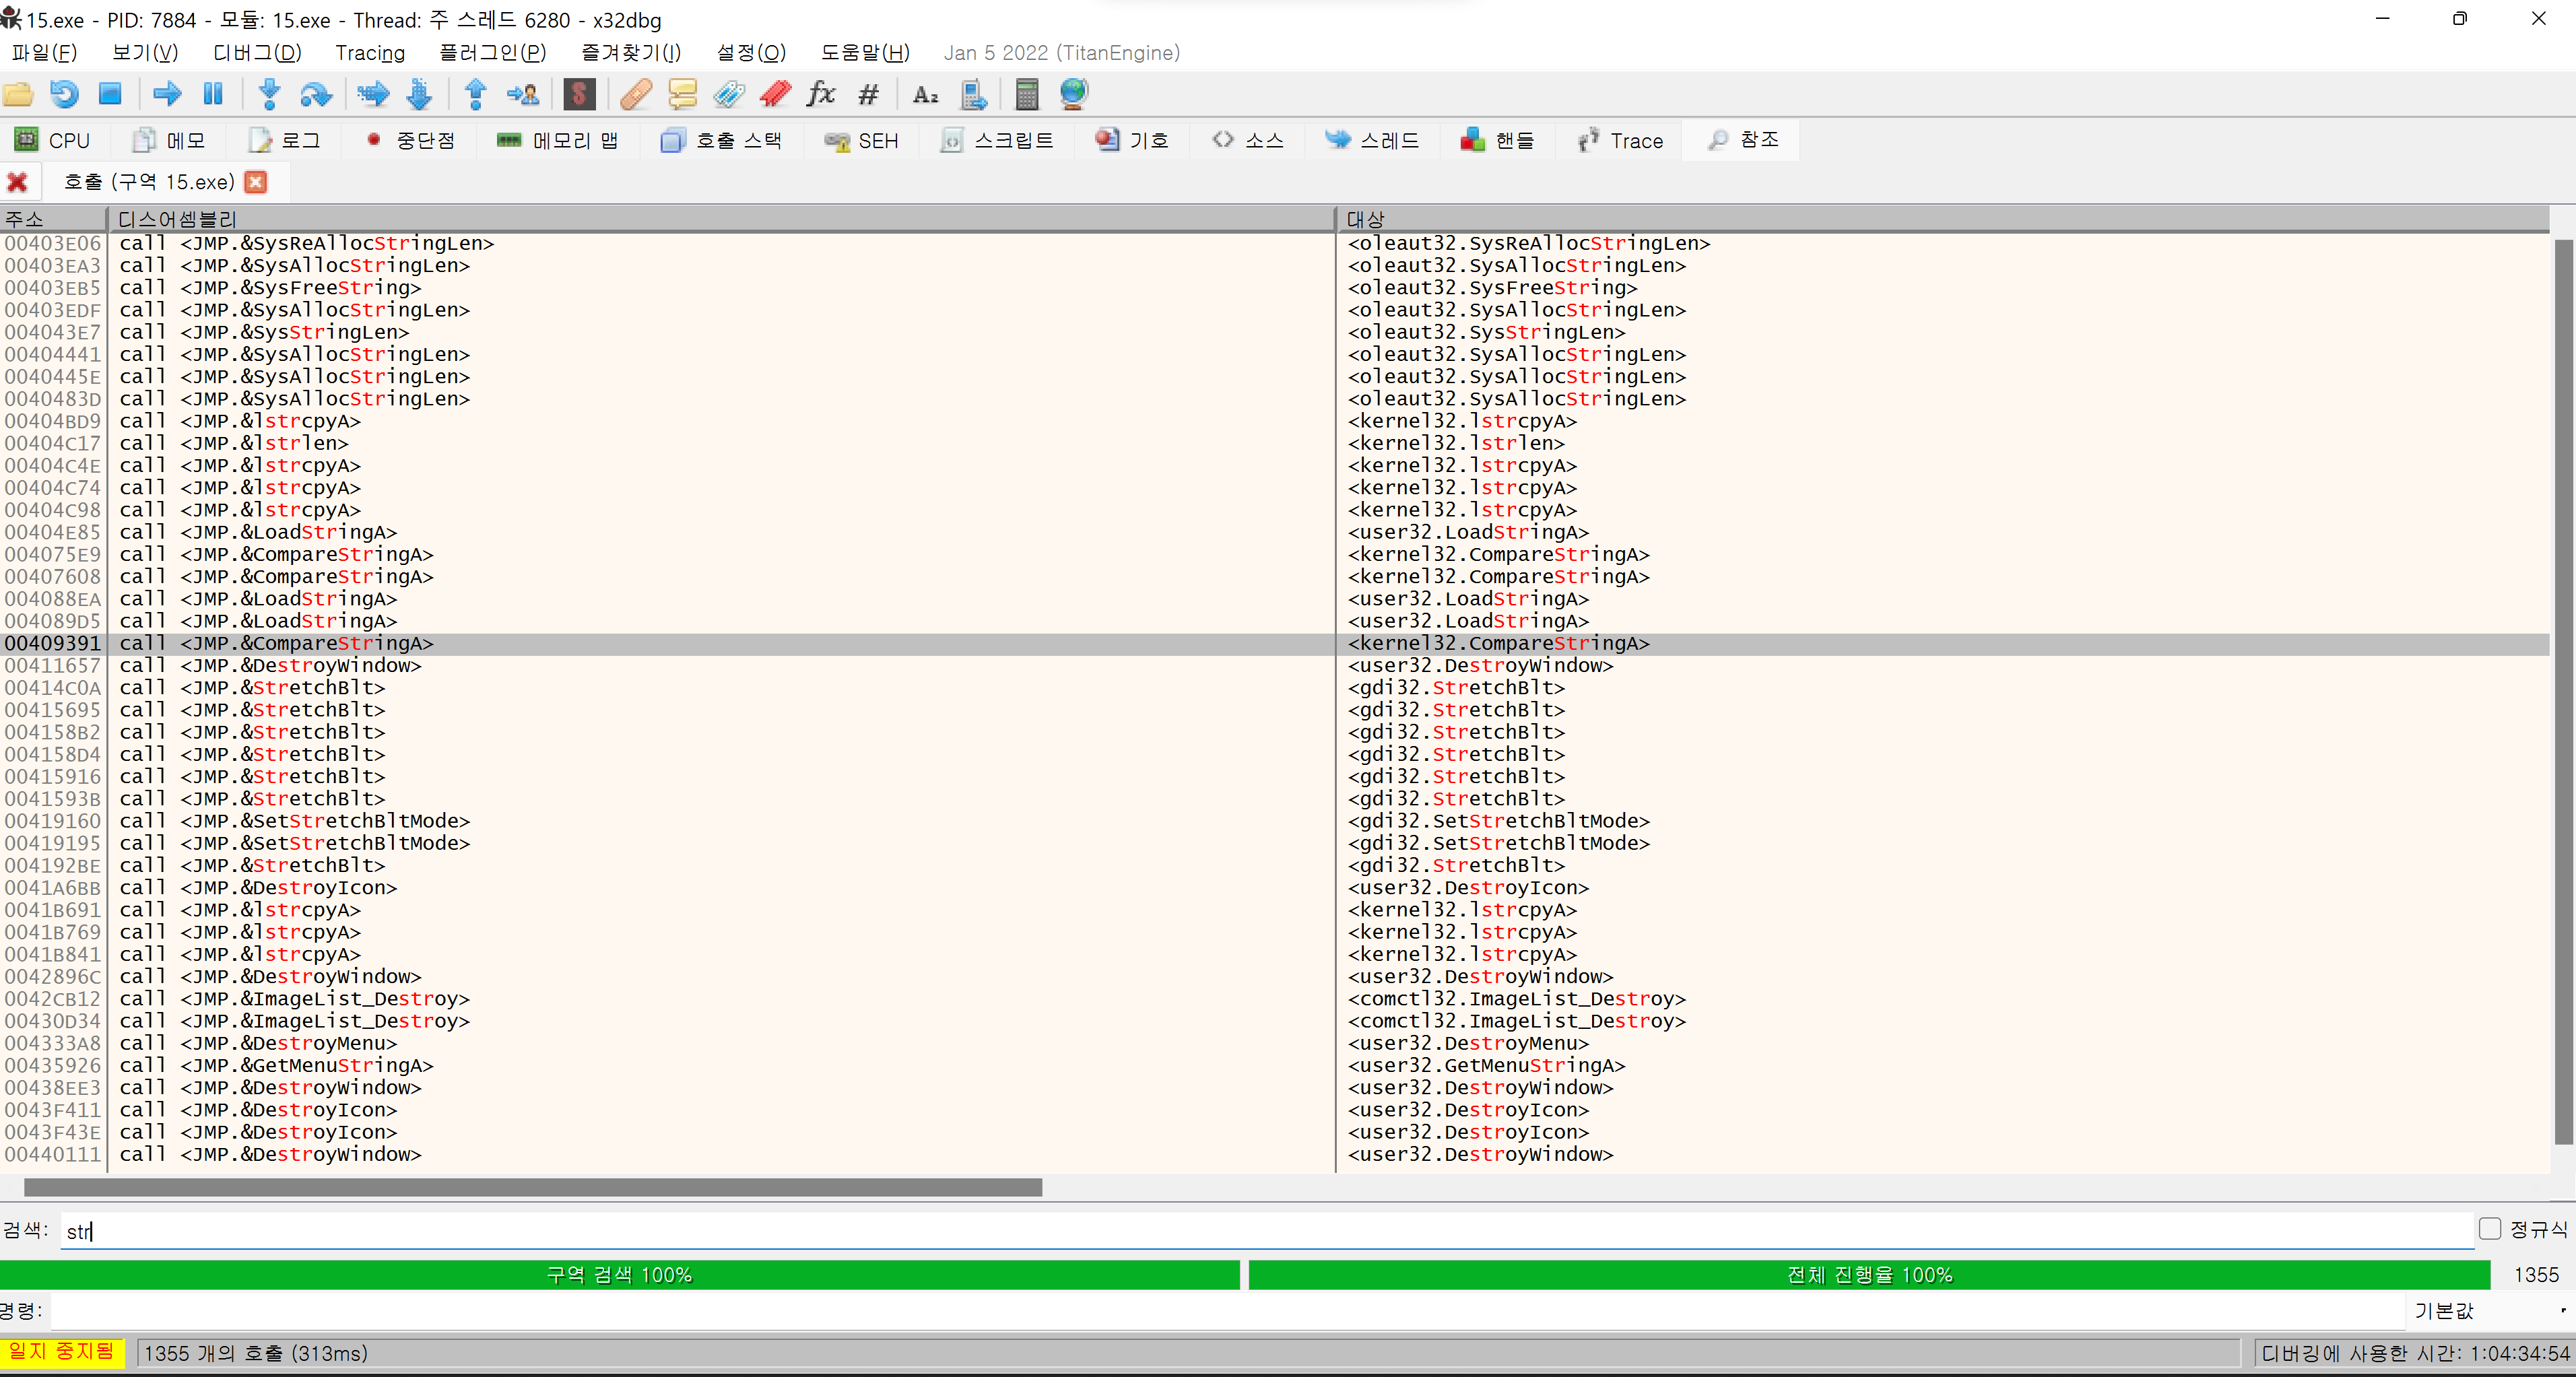Pause execution with the pause icon
2576x1377 pixels.
213,95
